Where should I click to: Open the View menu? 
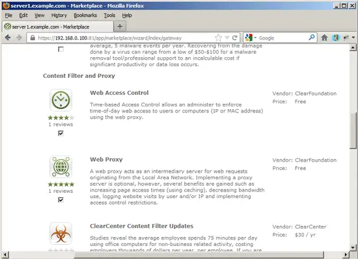[40, 15]
